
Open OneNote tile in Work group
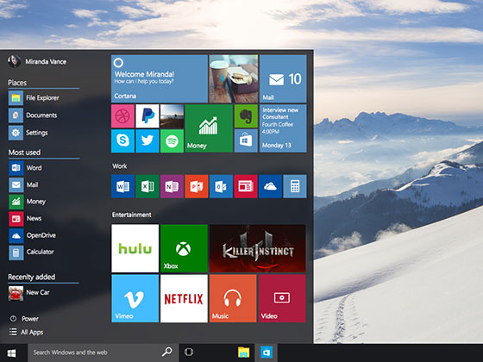172,186
